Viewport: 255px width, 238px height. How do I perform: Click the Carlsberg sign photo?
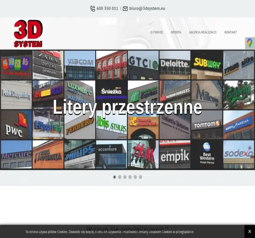[x=238, y=95]
